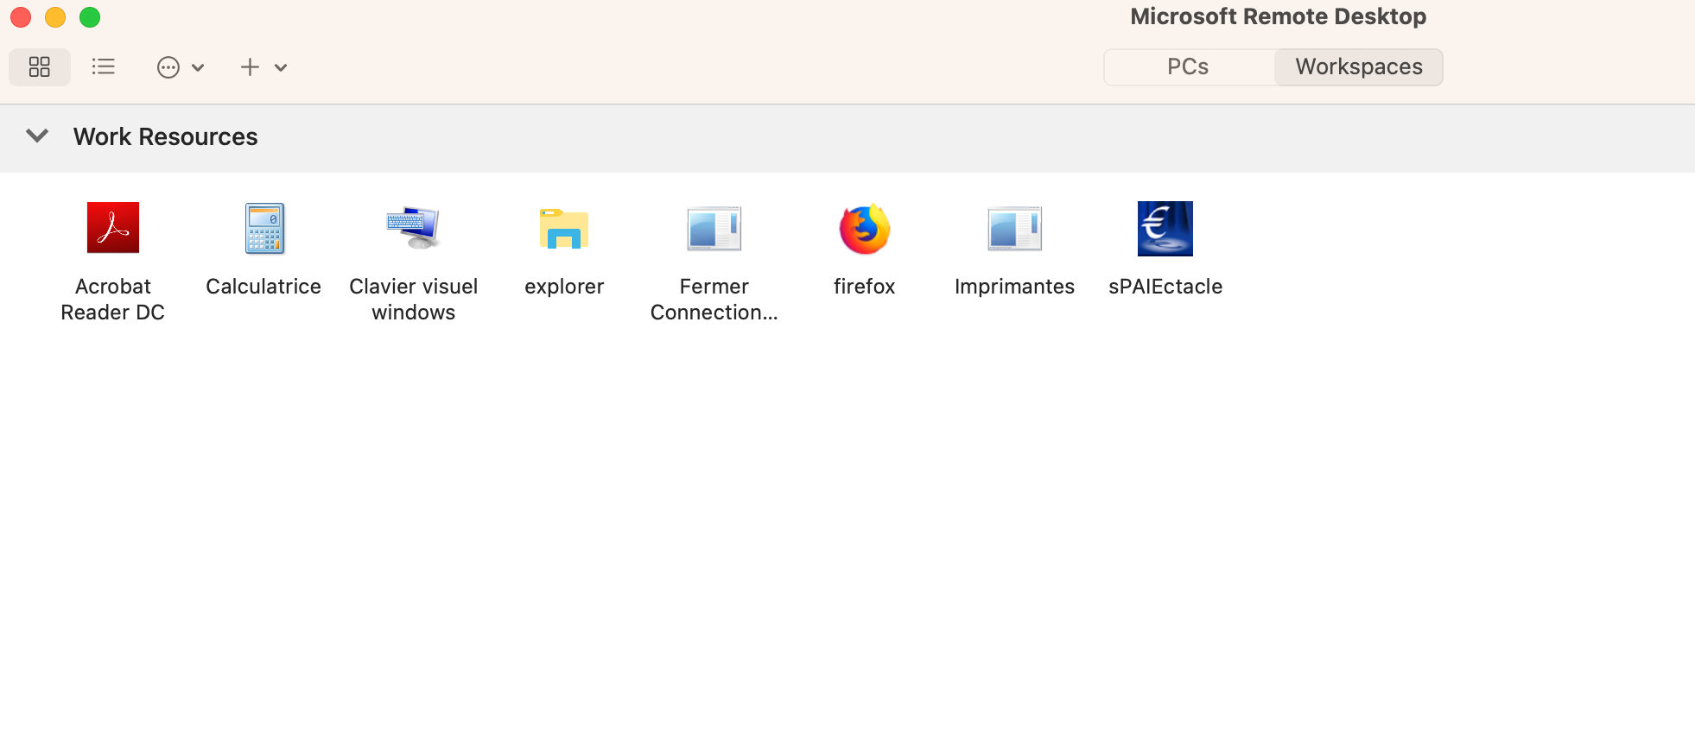The width and height of the screenshot is (1695, 739).
Task: Expand the more-options dropdown arrow
Action: point(198,67)
